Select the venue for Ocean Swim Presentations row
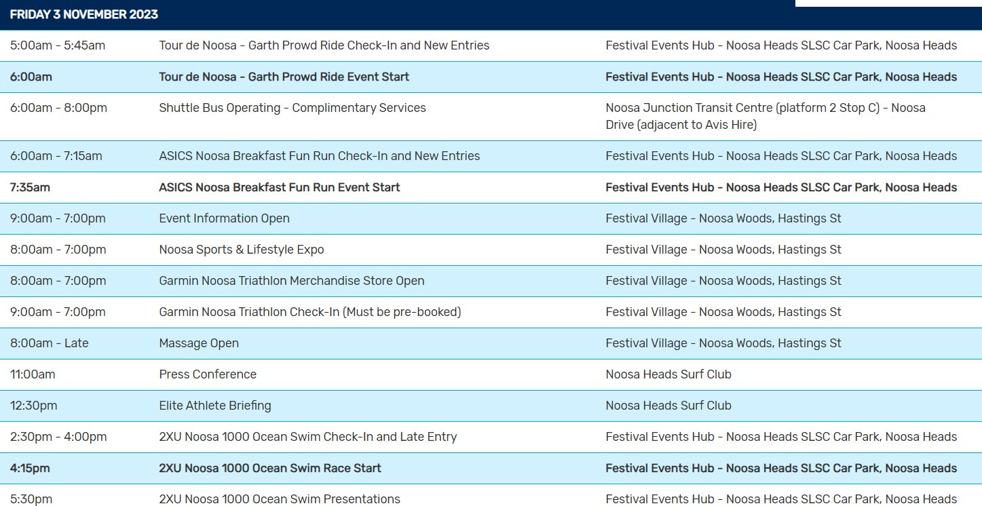Screen dimensions: 982x506 781,499
